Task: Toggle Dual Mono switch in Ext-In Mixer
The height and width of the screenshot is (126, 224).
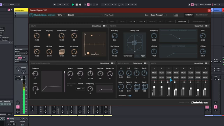Action: tap(129, 96)
